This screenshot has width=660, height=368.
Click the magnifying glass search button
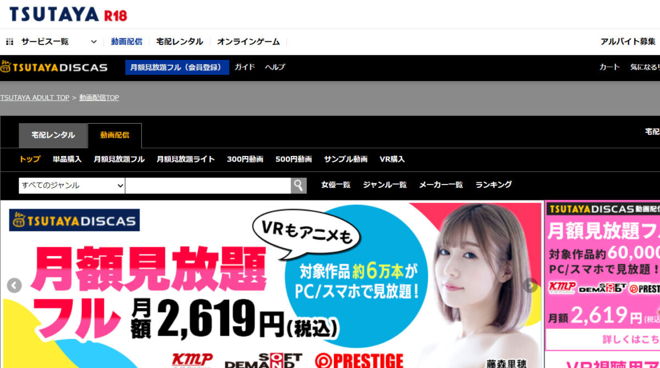click(x=299, y=186)
